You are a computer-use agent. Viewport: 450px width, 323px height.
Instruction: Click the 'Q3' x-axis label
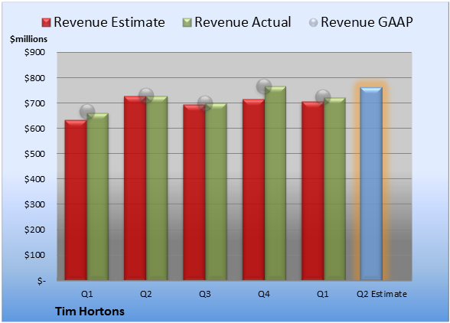(205, 294)
